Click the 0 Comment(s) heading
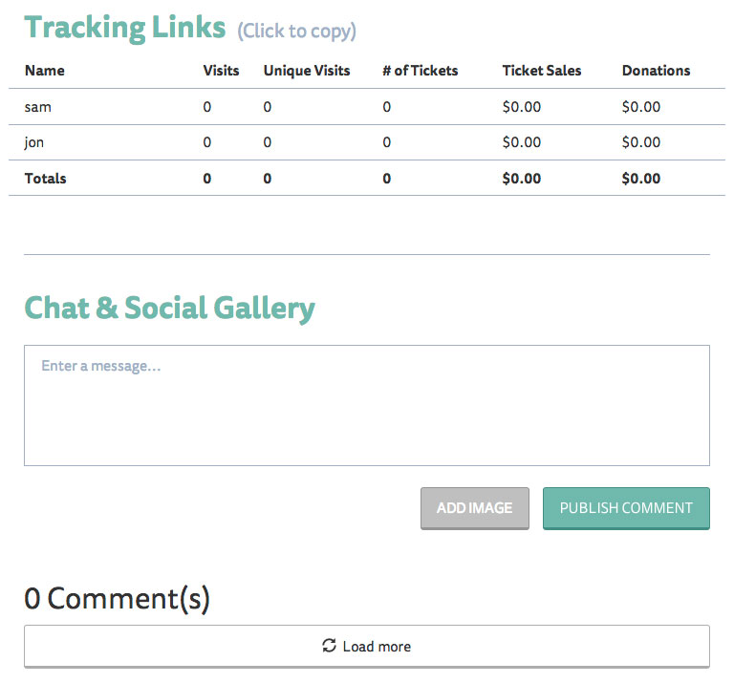734x683 pixels. 117,599
